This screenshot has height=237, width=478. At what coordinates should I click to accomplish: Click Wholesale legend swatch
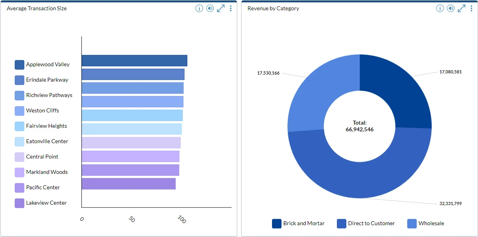coord(412,224)
